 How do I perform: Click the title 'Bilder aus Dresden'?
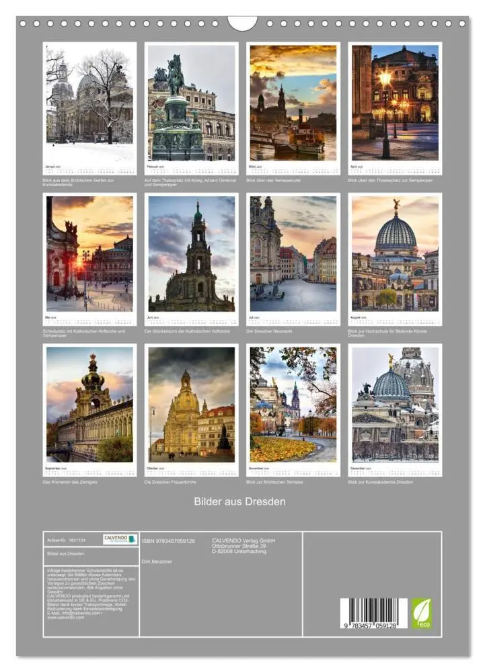[239, 501]
